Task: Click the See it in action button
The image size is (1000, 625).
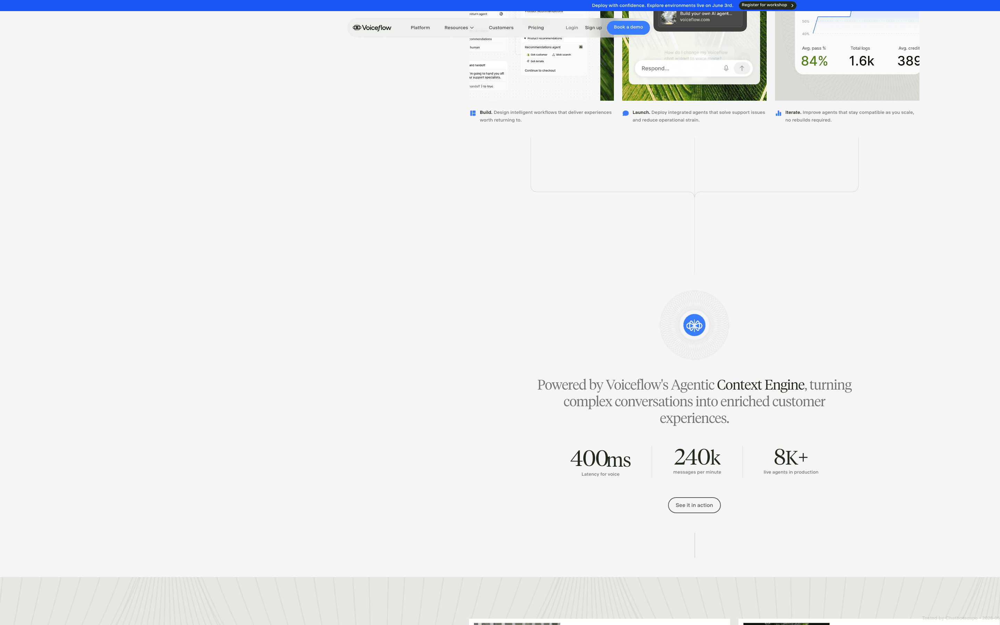Action: point(694,505)
